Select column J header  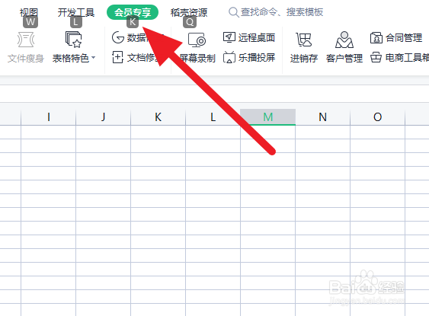point(104,117)
